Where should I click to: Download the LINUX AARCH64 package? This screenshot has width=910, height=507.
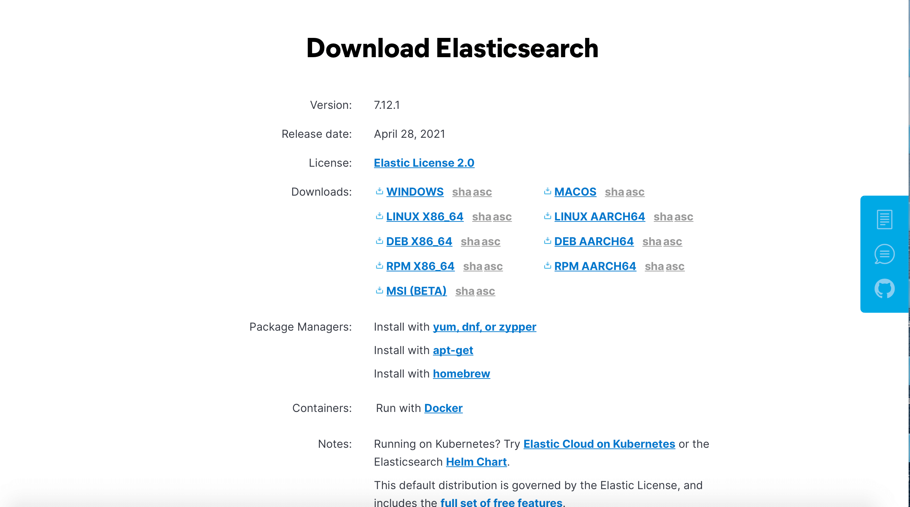[x=599, y=217]
